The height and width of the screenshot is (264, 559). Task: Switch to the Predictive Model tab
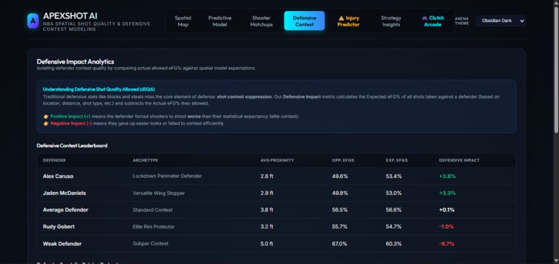click(220, 21)
